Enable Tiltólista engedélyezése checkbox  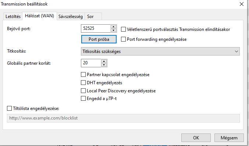pos(9,108)
